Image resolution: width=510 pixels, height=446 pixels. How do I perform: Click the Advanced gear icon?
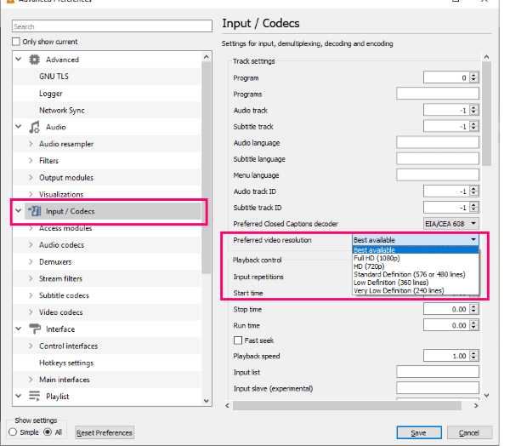point(34,60)
